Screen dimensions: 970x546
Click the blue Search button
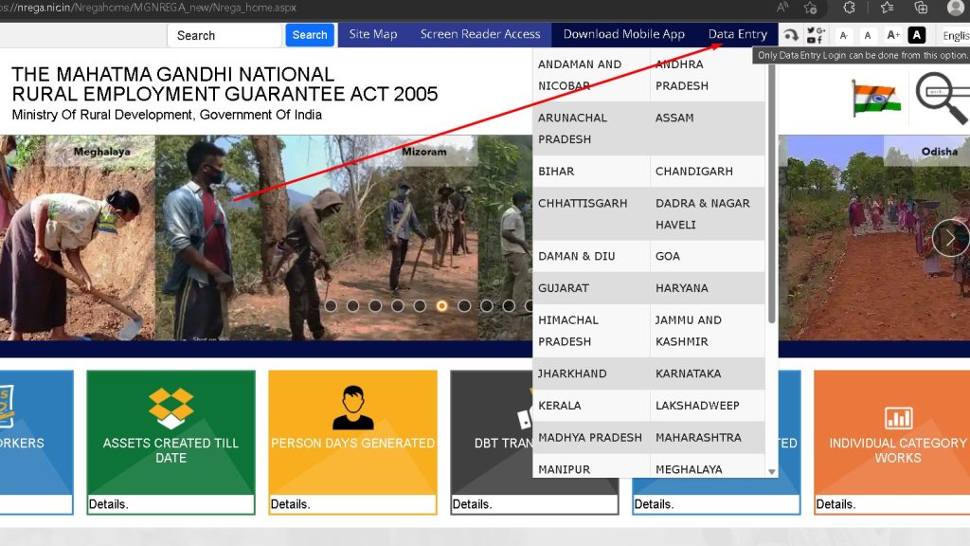tap(309, 35)
